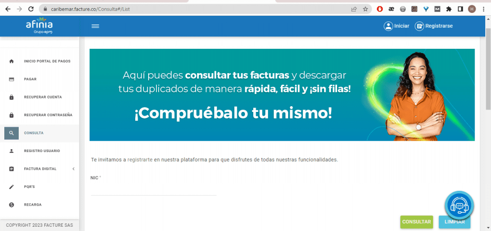Reload the page with the refresh button
The width and height of the screenshot is (491, 231).
click(31, 9)
